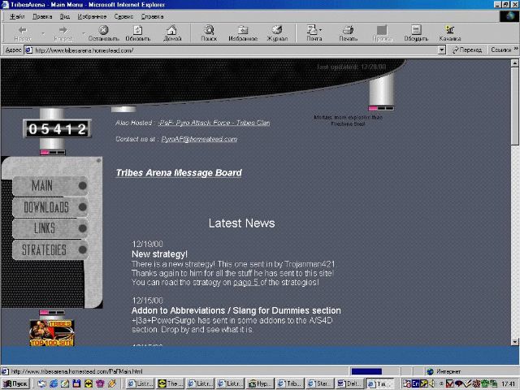Image resolution: width=520 pixels, height=390 pixels.
Task: Open the Tribes Arena Message Board link
Action: click(179, 173)
